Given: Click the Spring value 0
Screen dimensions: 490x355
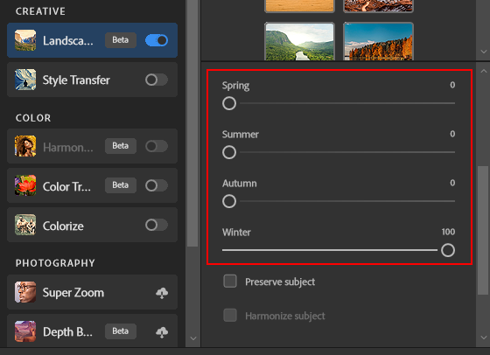Looking at the screenshot, I should (x=452, y=85).
